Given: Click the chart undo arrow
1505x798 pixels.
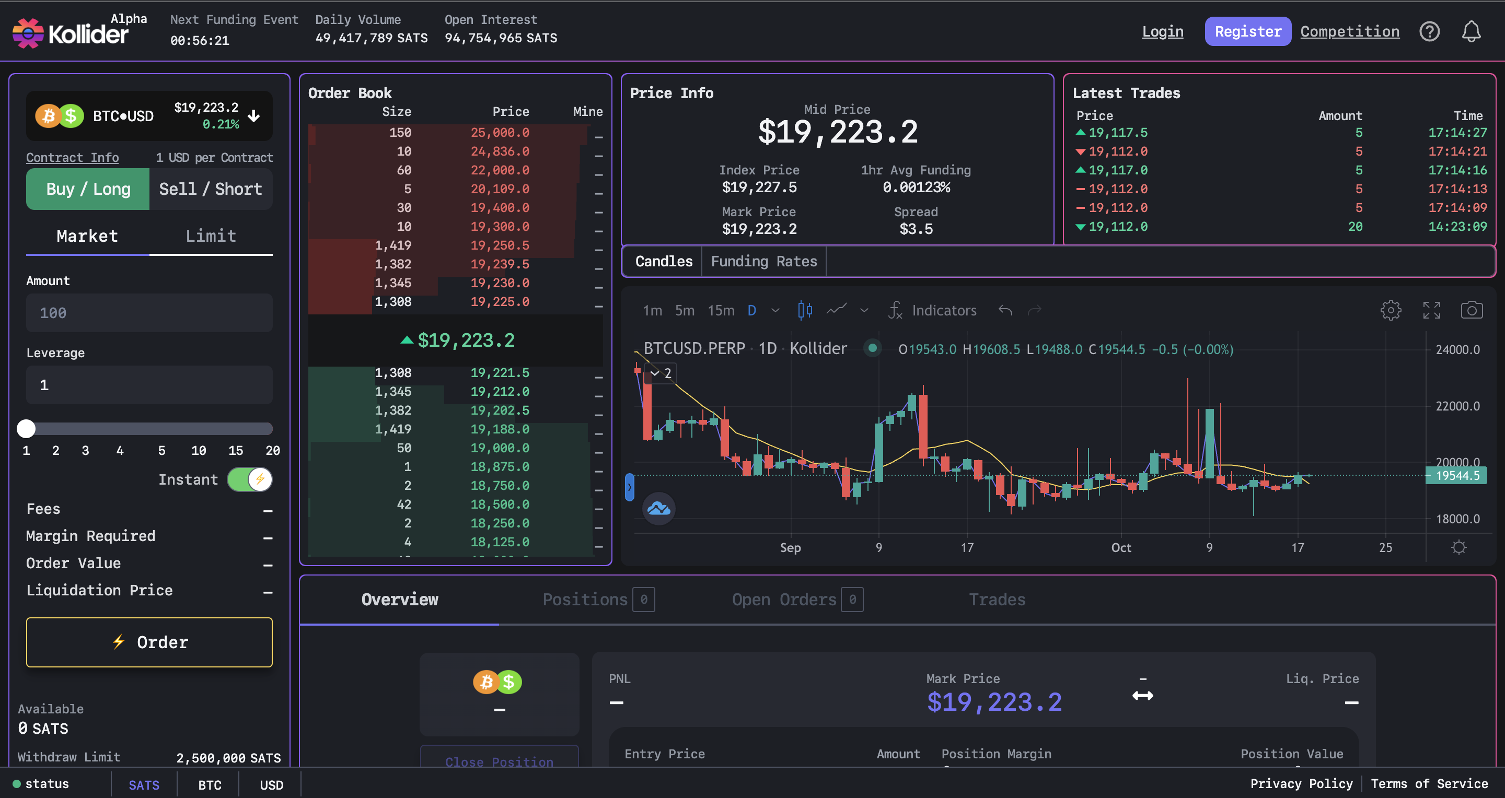Looking at the screenshot, I should click(1005, 310).
